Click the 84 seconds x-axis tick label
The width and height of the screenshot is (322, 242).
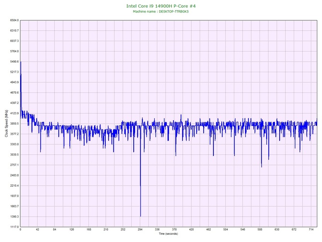point(54,229)
